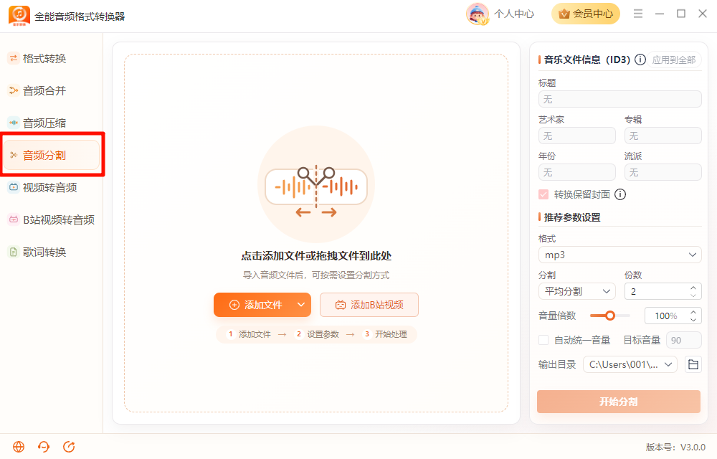
Task: Open 会员中心 button
Action: (586, 14)
